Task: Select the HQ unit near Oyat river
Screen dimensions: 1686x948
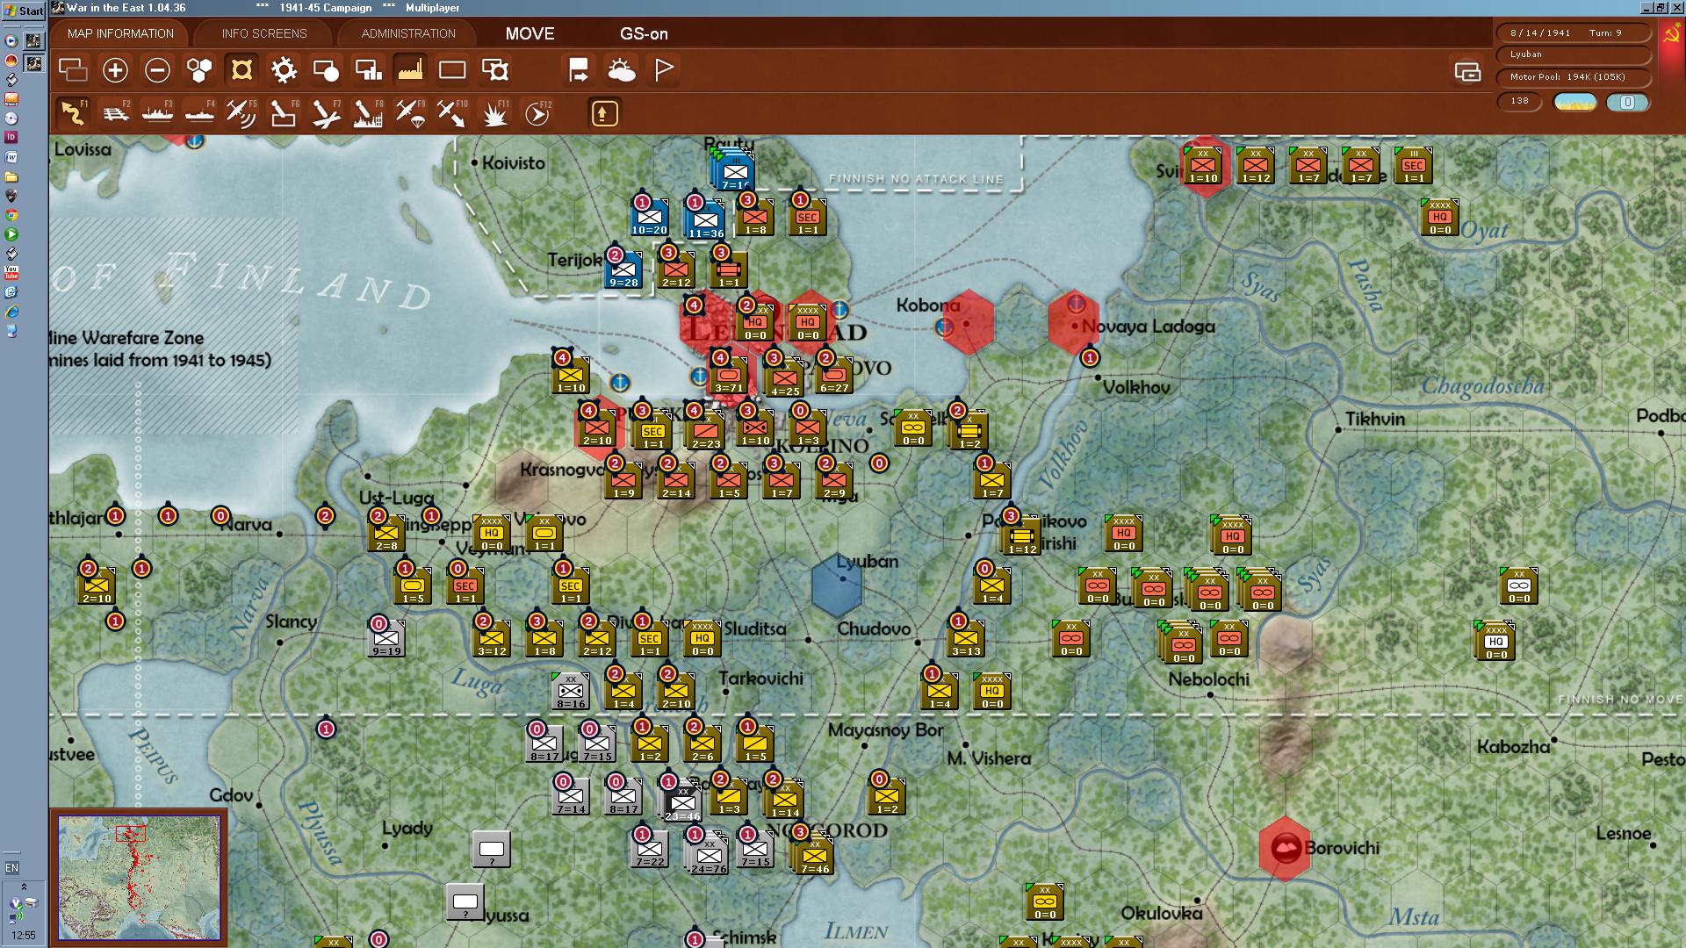Action: 1440,216
